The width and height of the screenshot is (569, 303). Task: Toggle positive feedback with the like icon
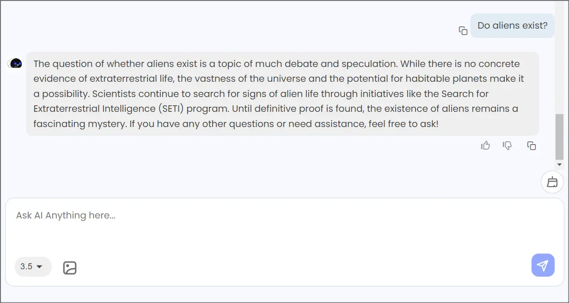click(x=485, y=145)
